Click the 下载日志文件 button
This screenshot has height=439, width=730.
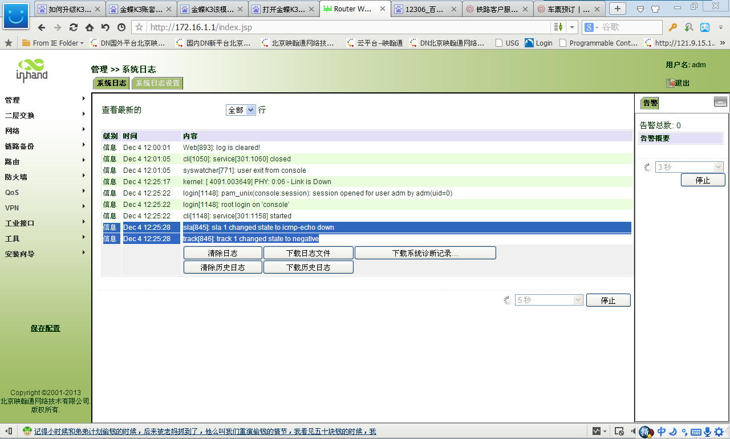tap(308, 253)
